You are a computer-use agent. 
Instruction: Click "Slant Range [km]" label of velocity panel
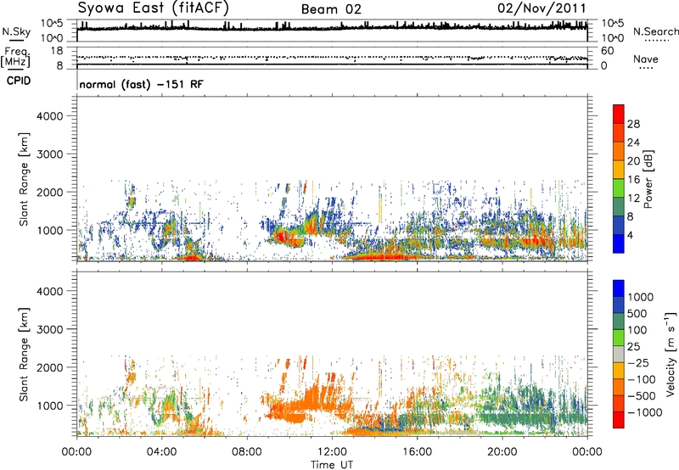pos(24,355)
